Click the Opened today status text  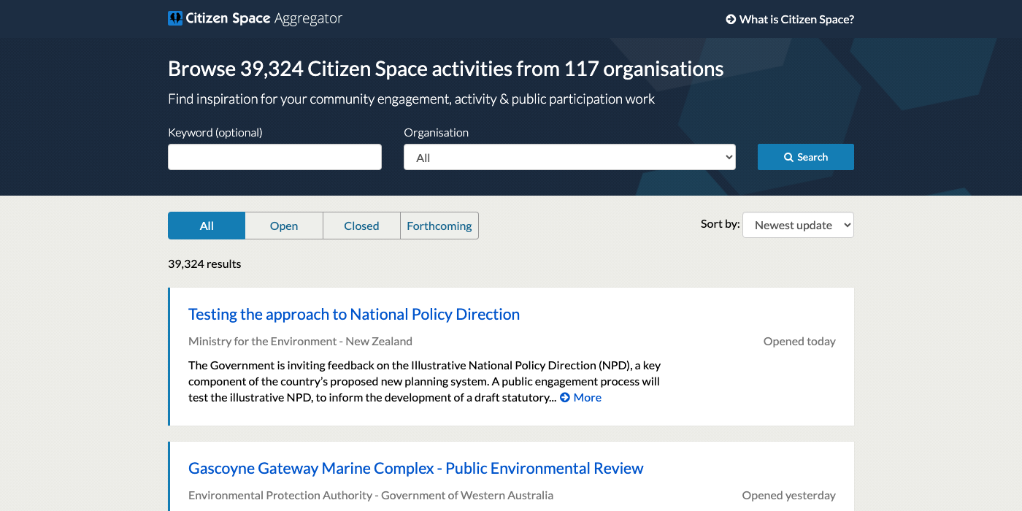(799, 341)
